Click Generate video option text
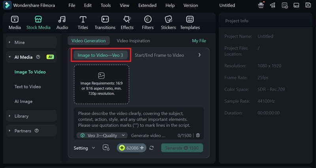This screenshot has width=316, height=168. 148,136
